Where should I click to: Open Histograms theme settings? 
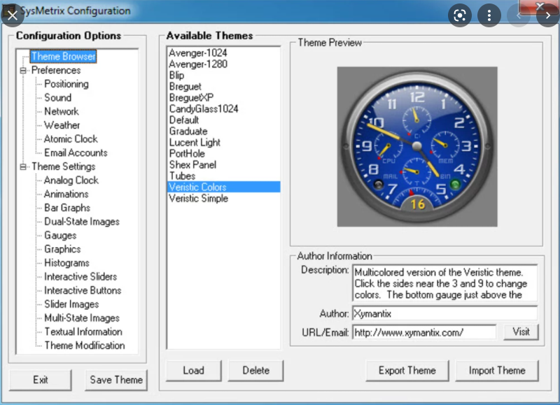click(66, 263)
